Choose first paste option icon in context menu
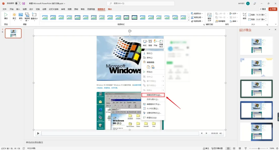Screen dimensions: 279x150 pos(148,67)
